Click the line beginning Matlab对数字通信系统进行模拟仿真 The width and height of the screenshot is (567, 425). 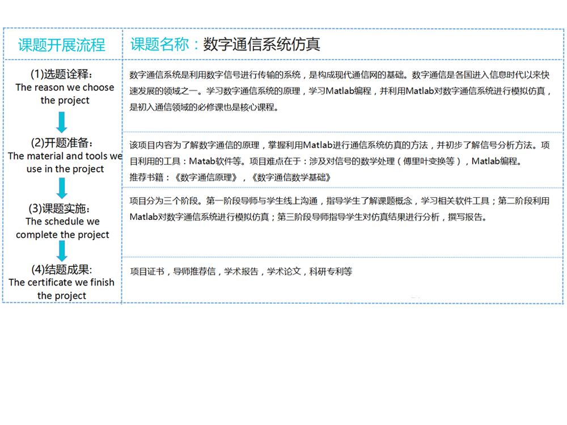click(309, 217)
